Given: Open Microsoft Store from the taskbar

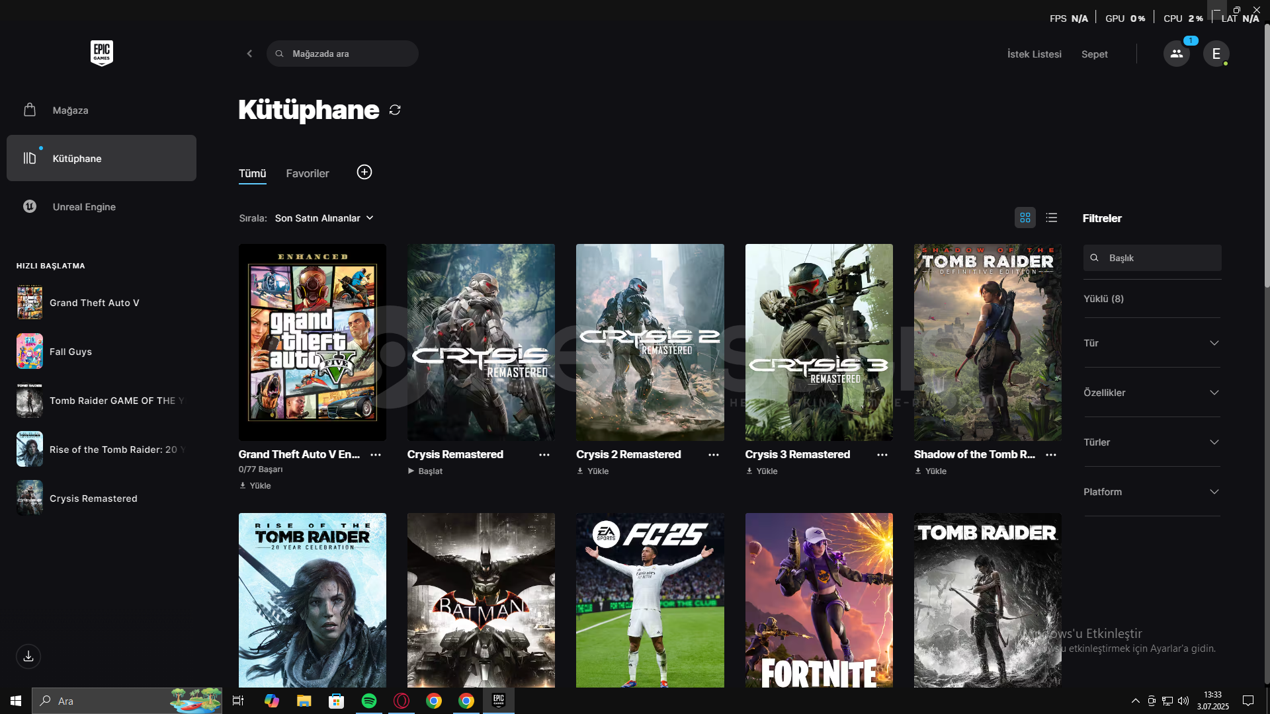Looking at the screenshot, I should tap(337, 701).
